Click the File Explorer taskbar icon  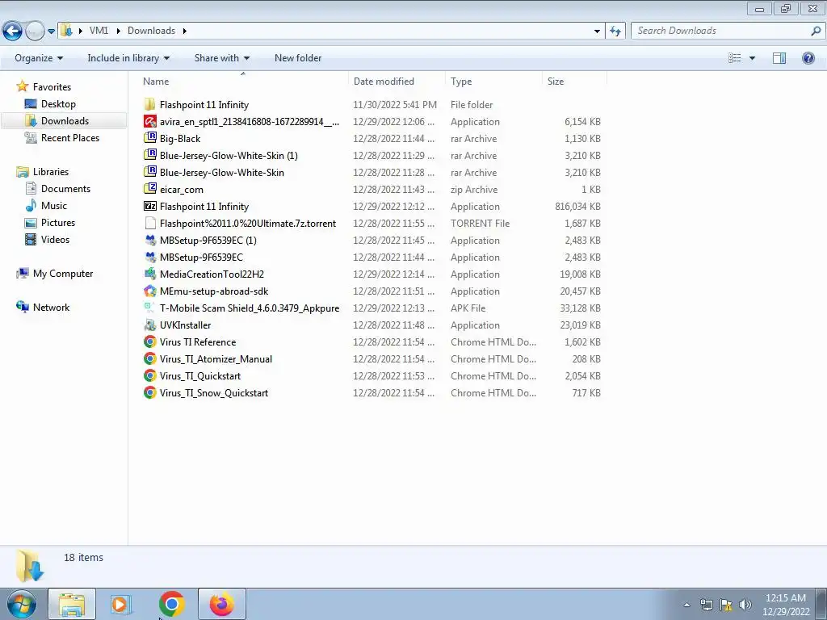tap(72, 604)
